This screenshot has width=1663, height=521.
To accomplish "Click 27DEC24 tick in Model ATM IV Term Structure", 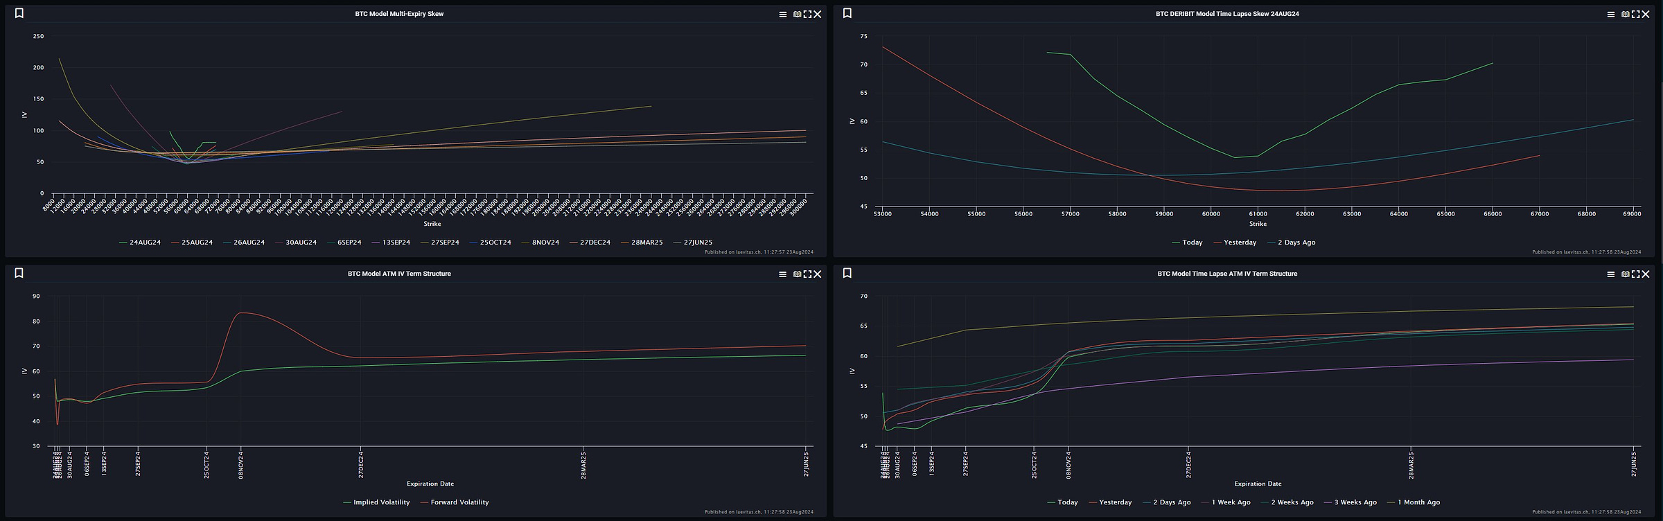I will [360, 464].
